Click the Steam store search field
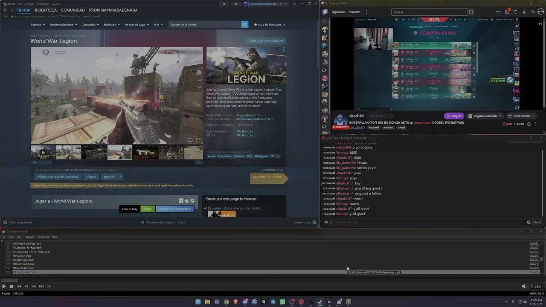The height and width of the screenshot is (307, 546). [205, 25]
